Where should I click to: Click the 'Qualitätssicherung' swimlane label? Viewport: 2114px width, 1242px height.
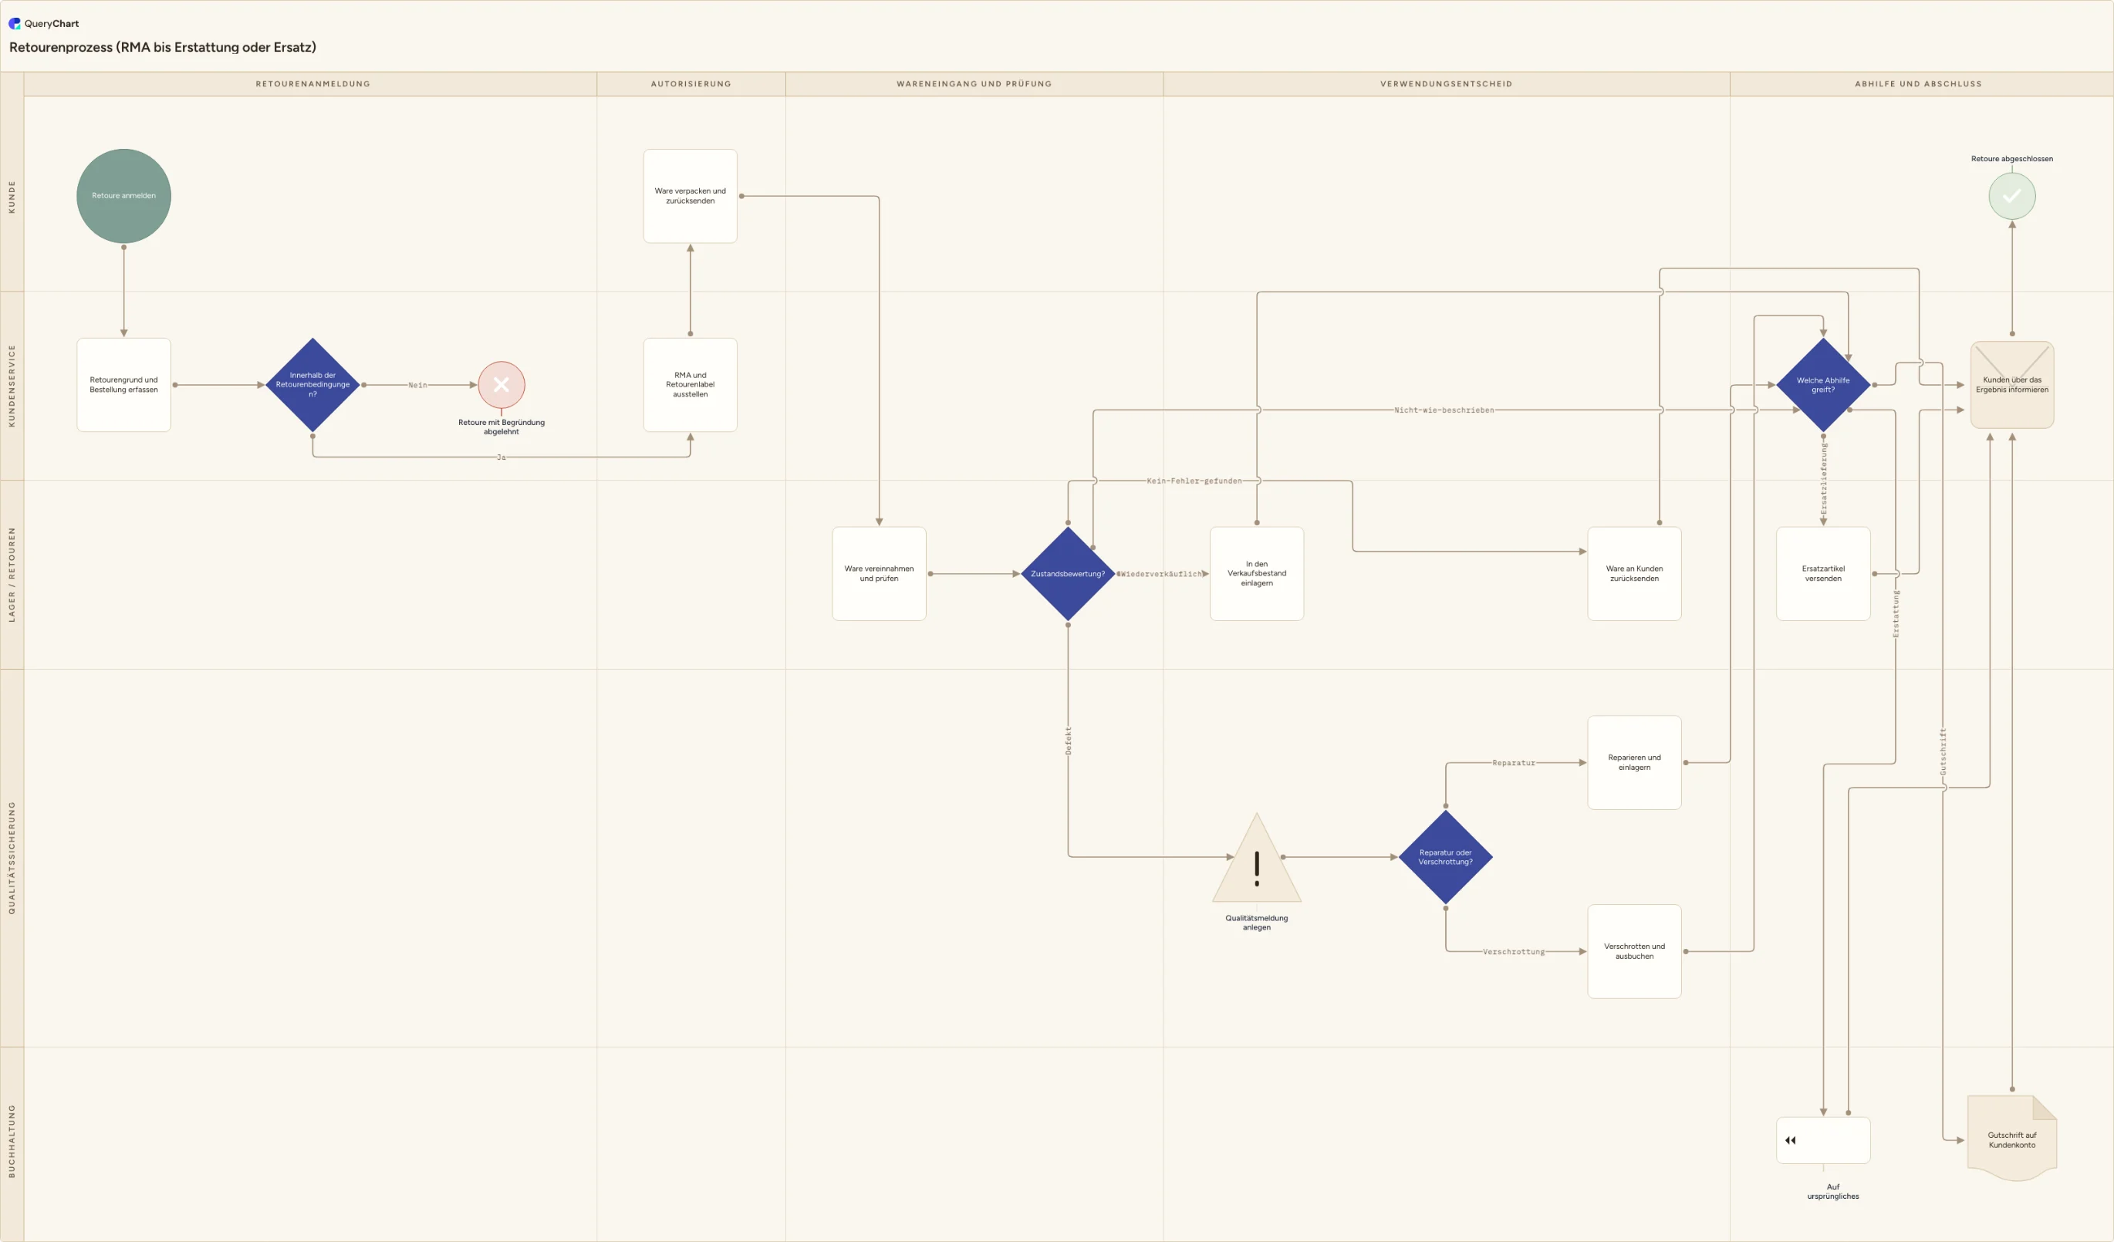pos(12,858)
